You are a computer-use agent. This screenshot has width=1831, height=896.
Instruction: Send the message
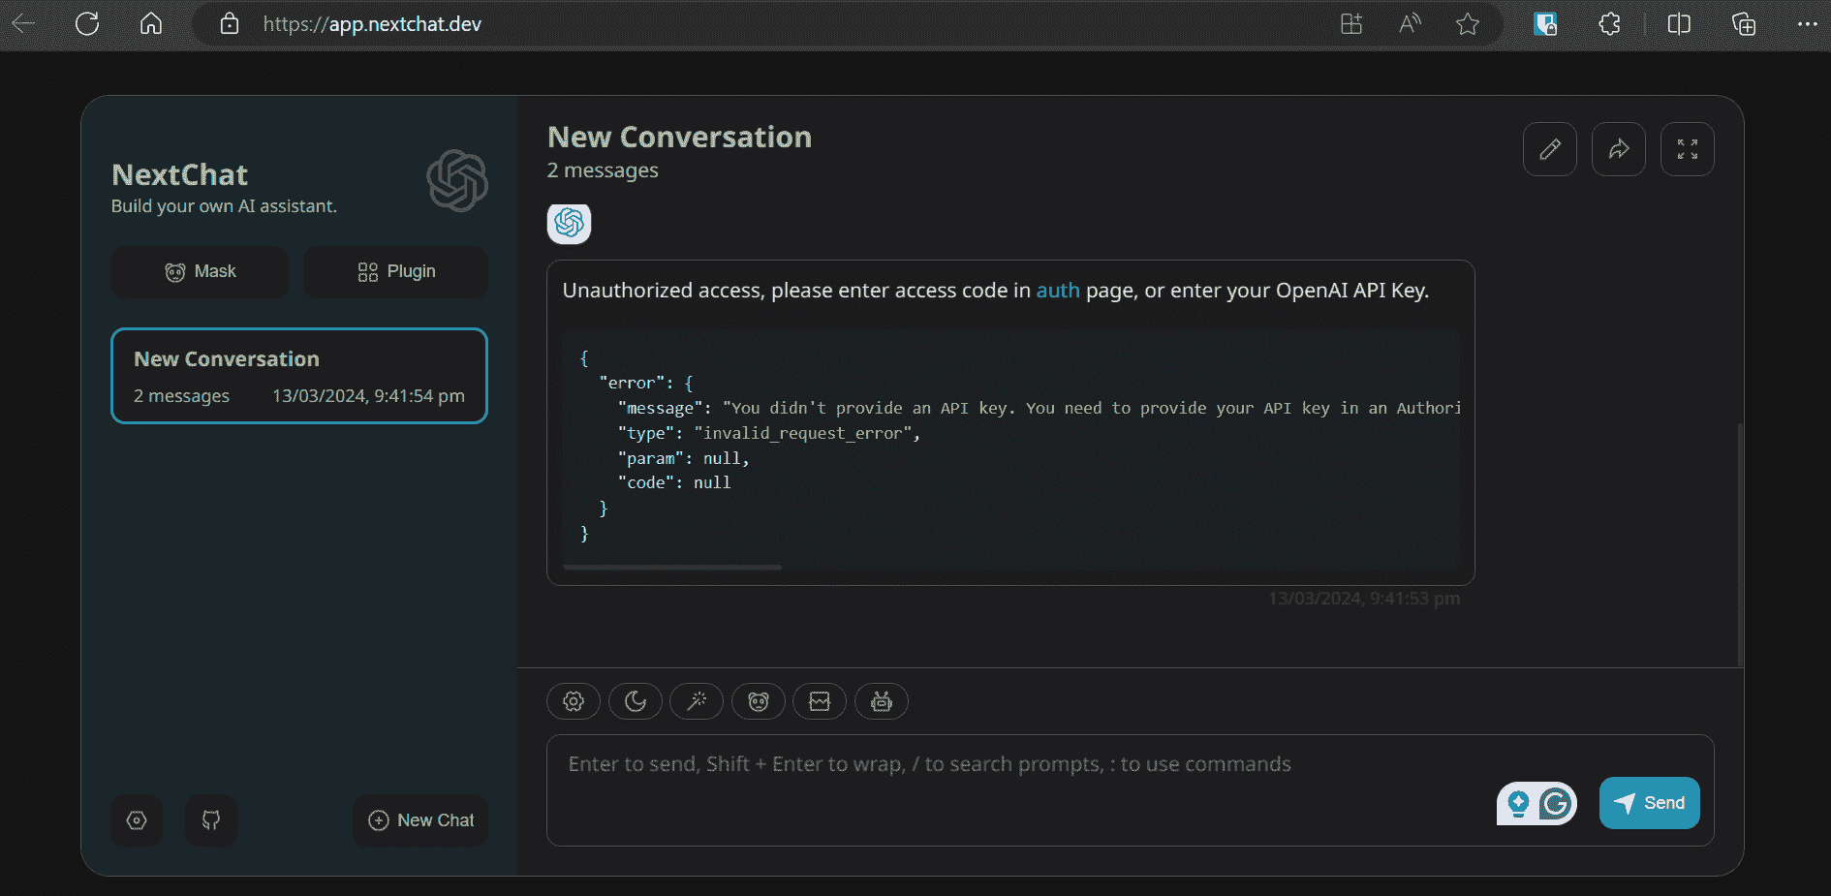click(1650, 803)
